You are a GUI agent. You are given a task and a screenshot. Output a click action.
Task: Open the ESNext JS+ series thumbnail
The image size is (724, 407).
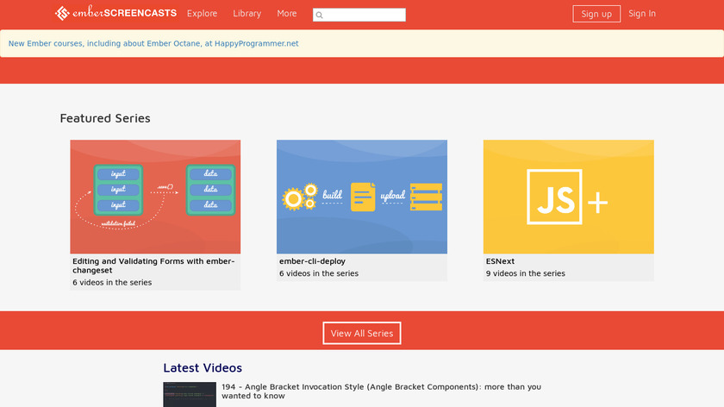(568, 197)
